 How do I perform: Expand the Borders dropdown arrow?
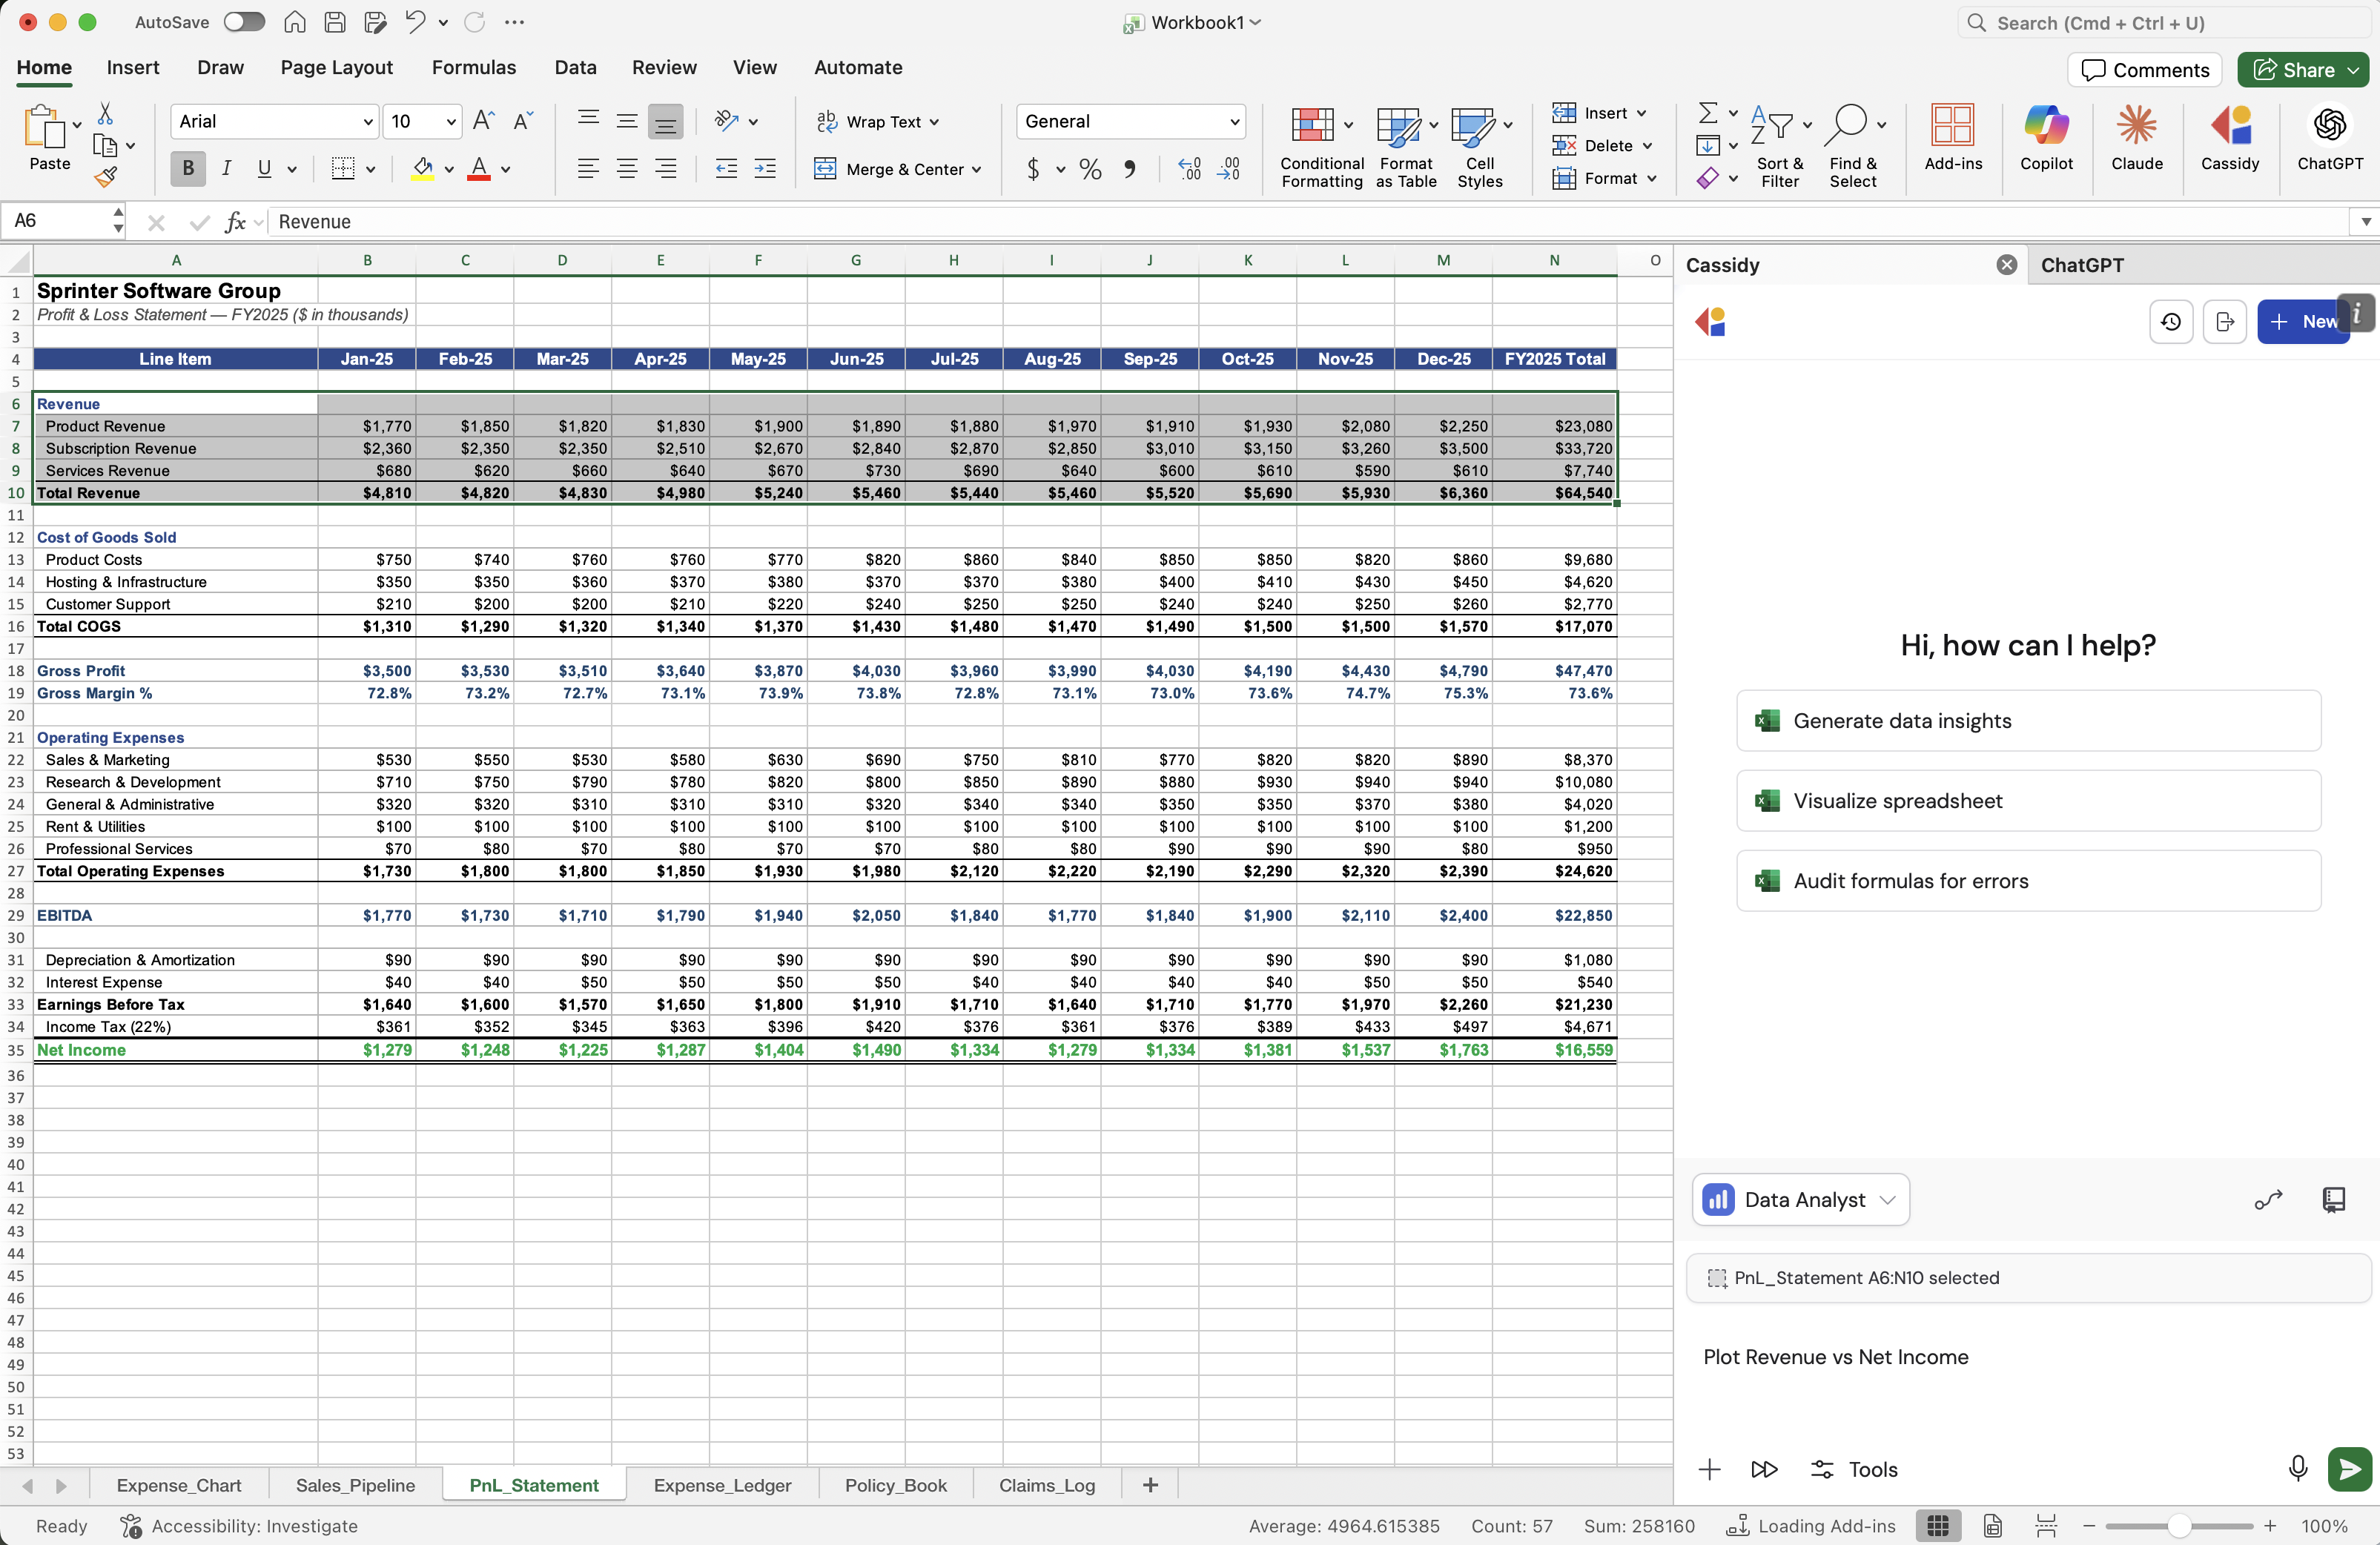point(370,169)
